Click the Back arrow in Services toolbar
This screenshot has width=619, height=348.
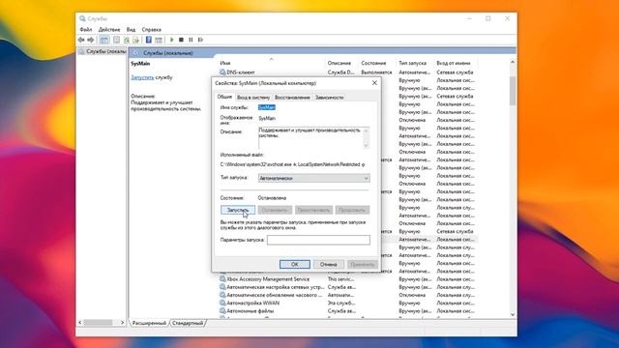(81, 40)
